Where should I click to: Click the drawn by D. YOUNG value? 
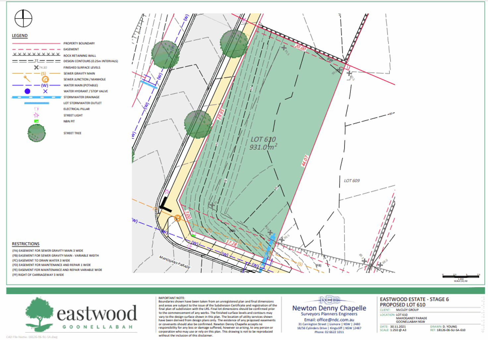click(x=450, y=327)
